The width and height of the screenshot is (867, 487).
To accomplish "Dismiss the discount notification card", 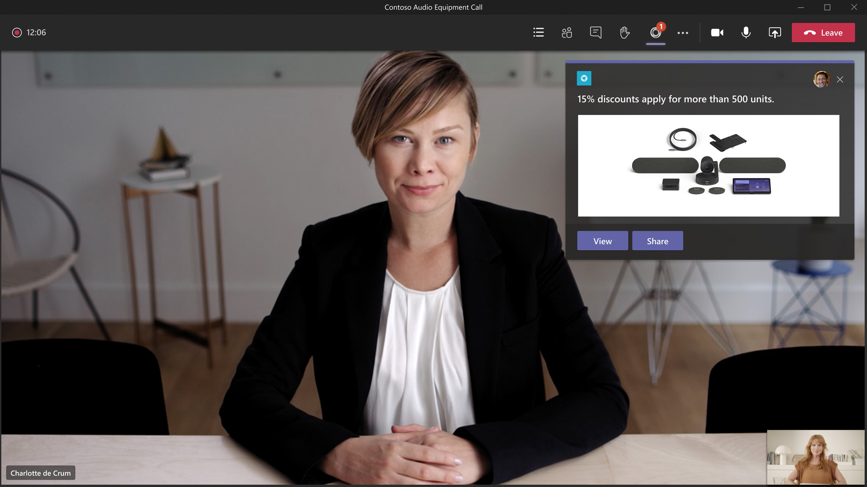I will (x=840, y=80).
